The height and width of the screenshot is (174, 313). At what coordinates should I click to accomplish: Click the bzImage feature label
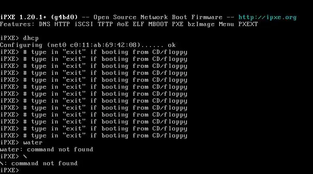(201, 24)
